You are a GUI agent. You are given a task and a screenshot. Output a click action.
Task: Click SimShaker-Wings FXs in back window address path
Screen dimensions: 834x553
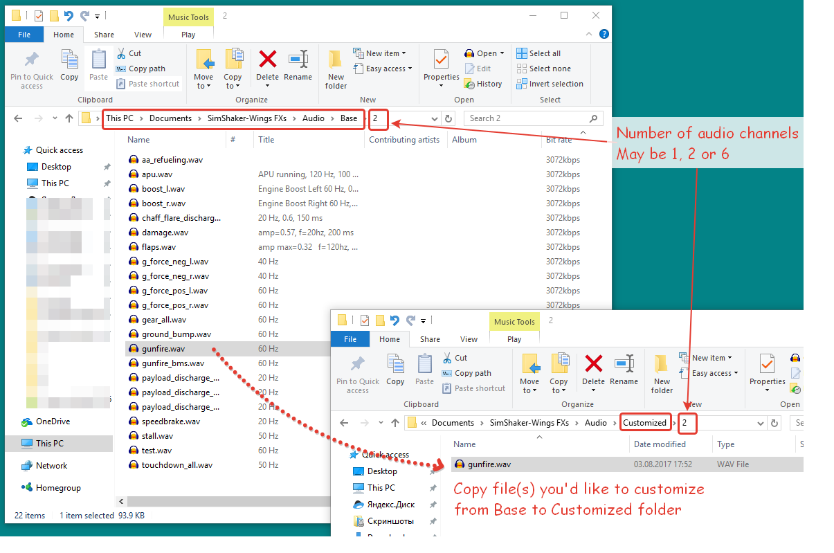coord(247,118)
